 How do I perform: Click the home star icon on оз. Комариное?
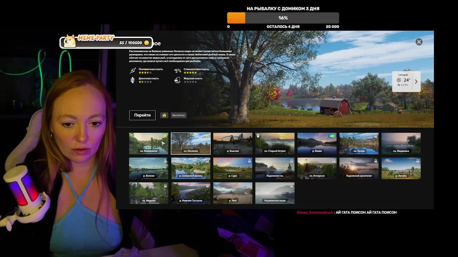[x=165, y=136]
